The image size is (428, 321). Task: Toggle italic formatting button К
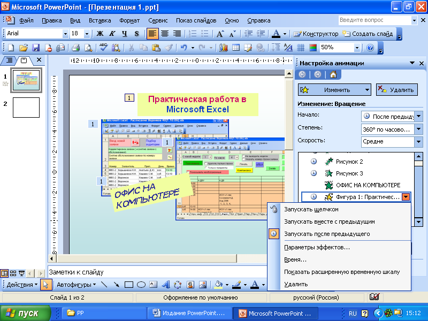coord(112,34)
